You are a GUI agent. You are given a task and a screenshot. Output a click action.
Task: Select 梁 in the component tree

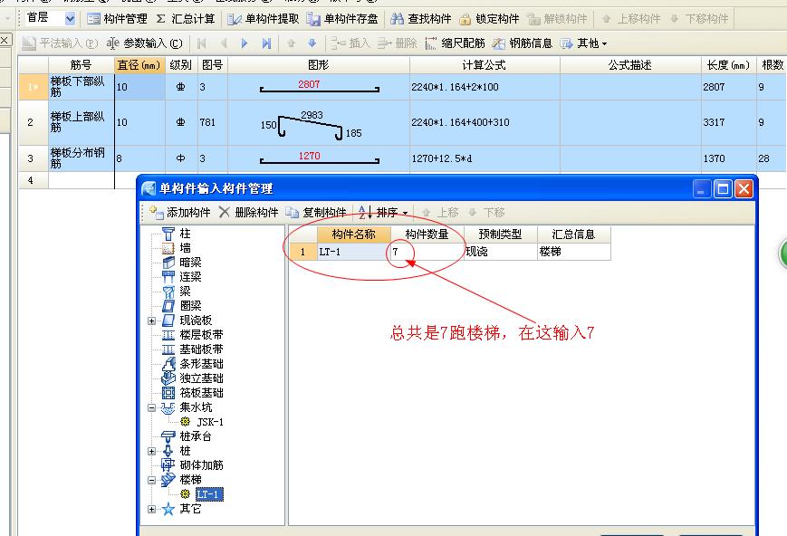(186, 291)
